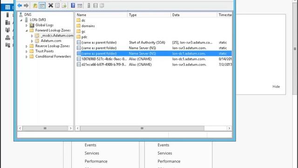Select the d21eca66-b87f-4908-b7f9 alias record
Viewport: 298px width, 168px height.
point(154,64)
